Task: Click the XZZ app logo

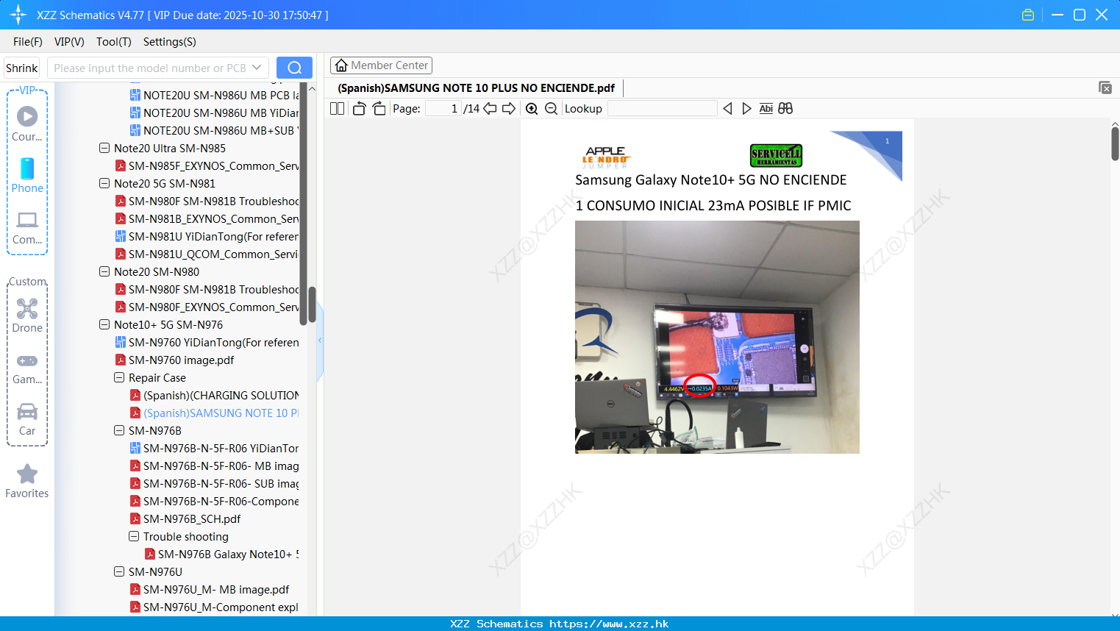Action: click(x=18, y=15)
